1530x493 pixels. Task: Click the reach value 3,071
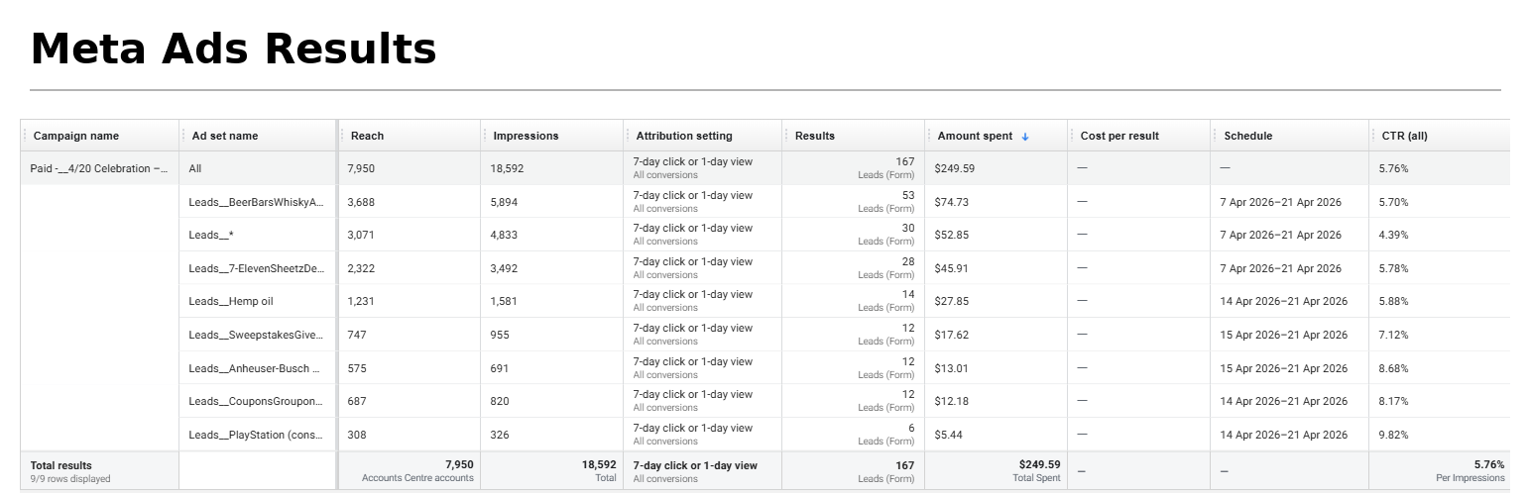361,235
